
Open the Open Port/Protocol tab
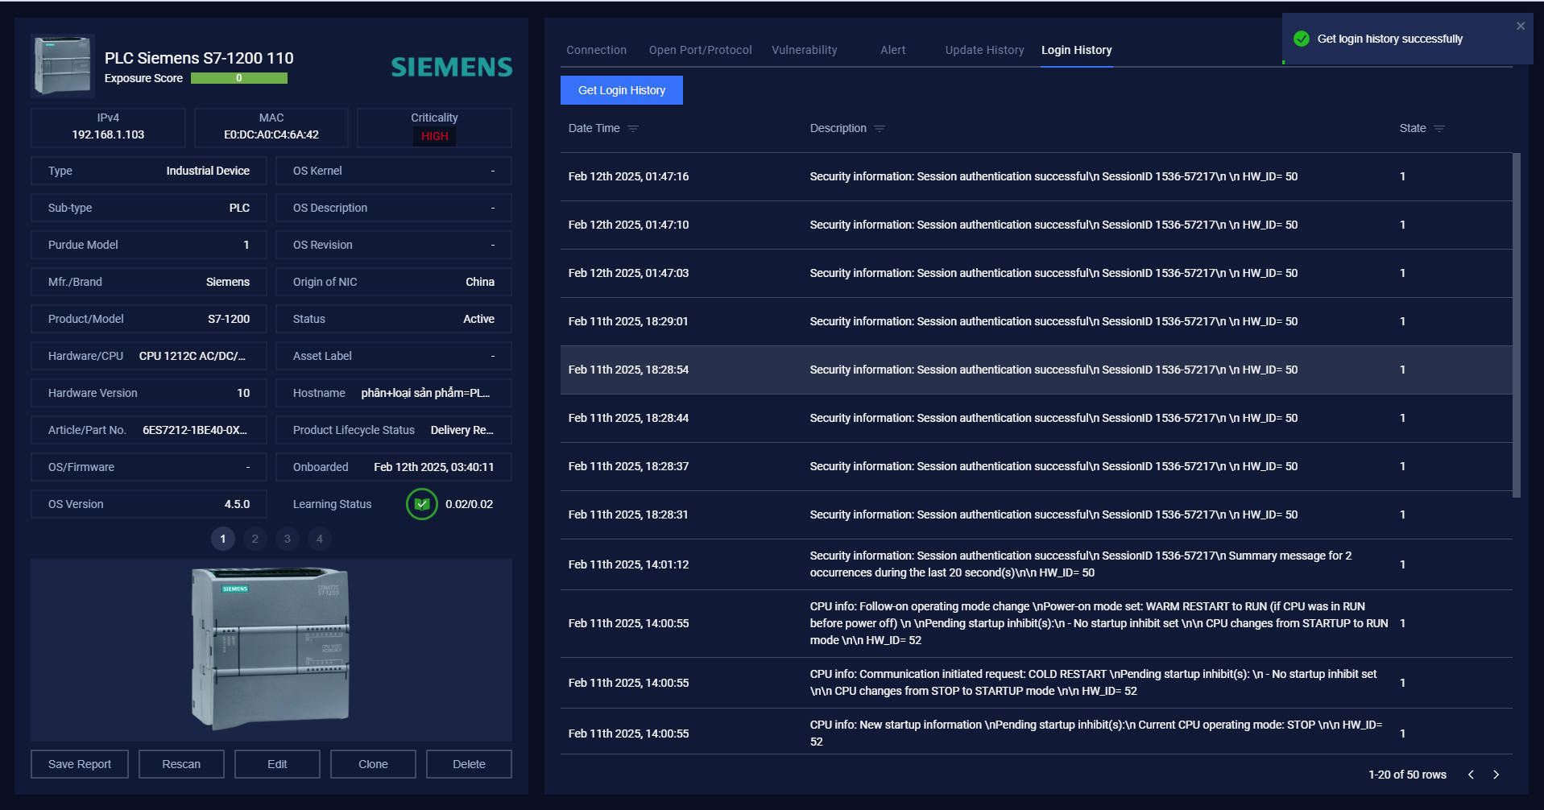(x=700, y=50)
